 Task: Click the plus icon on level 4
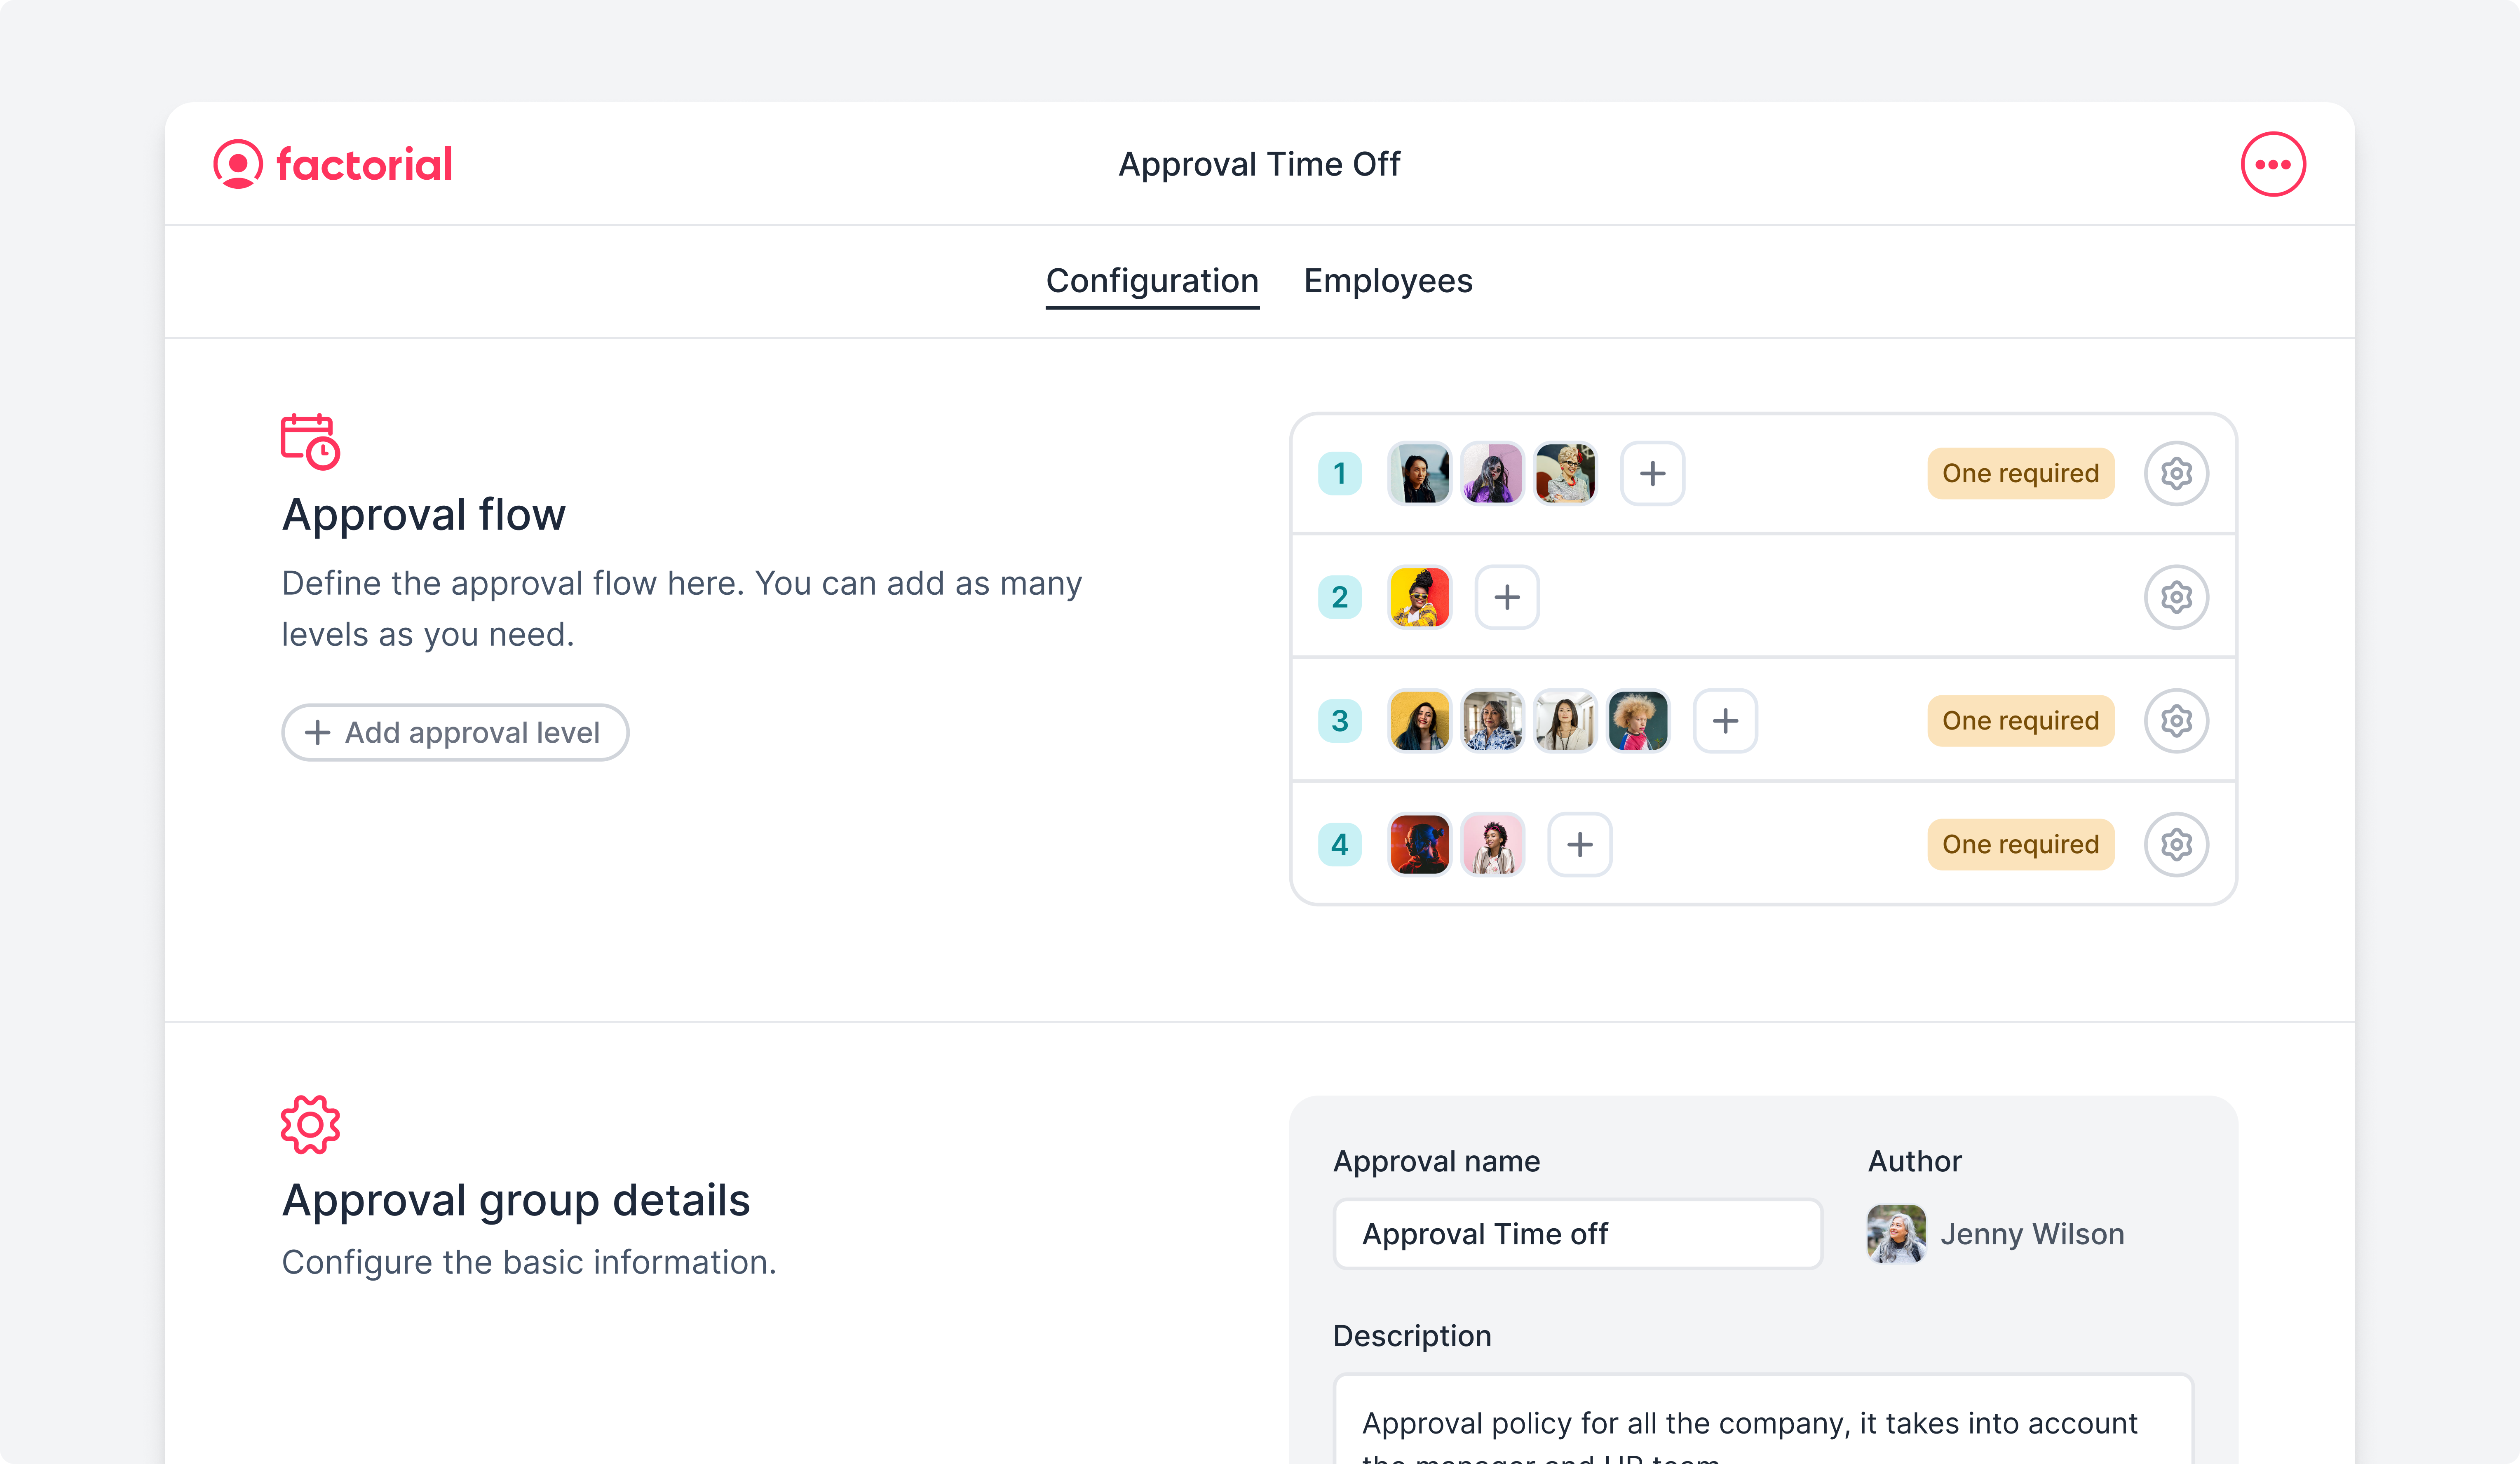point(1579,844)
